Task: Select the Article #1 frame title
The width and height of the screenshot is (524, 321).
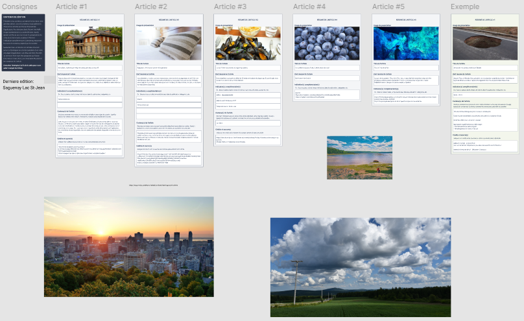Action: 71,6
